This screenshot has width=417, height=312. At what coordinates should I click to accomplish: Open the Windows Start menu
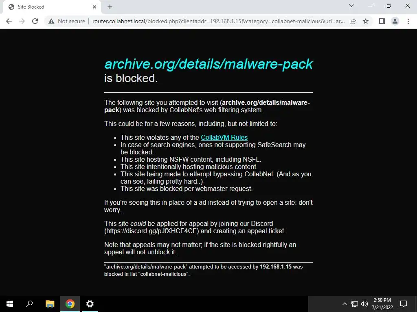point(10,304)
